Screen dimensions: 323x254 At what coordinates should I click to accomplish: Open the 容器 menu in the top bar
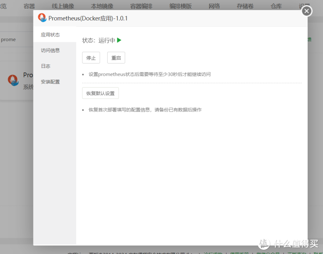[29, 5]
